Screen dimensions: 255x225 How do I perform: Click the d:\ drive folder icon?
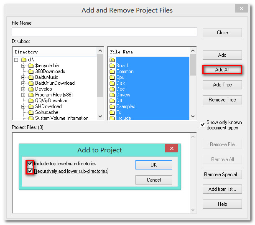(24, 60)
